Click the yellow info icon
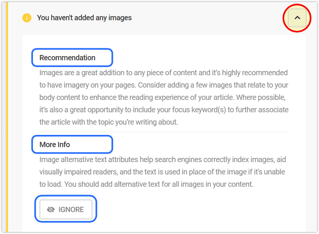The image size is (319, 234). tap(27, 18)
